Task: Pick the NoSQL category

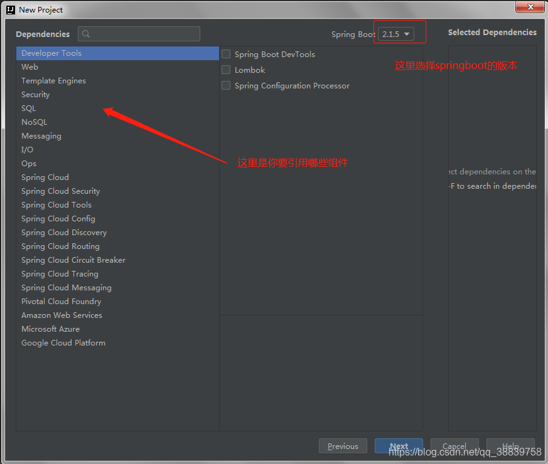Action: (x=117, y=122)
